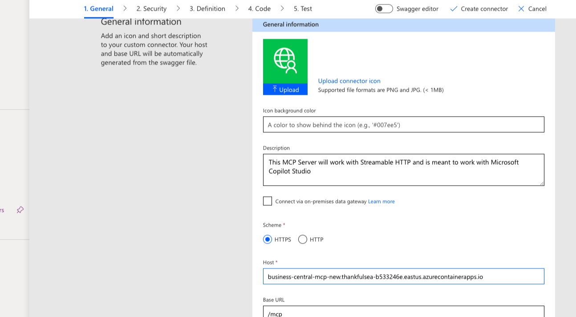Image resolution: width=576 pixels, height=317 pixels.
Task: Click the blue checkmark icon beside Create connector
Action: pyautogui.click(x=454, y=8)
